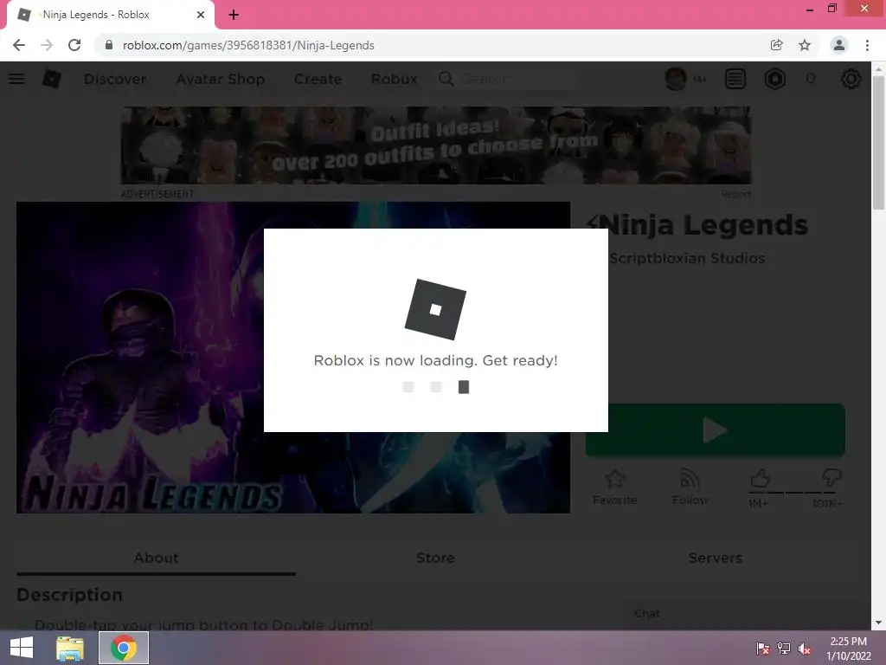Click the page vertical scrollbar

878,145
